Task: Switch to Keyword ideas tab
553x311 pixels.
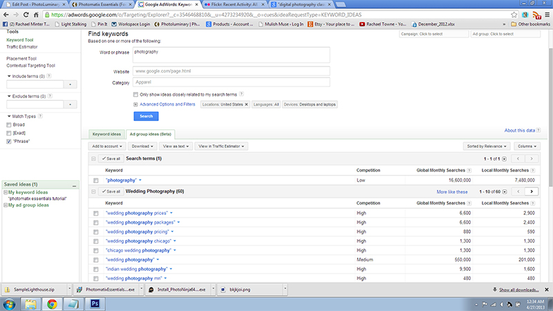Action: tap(106, 134)
